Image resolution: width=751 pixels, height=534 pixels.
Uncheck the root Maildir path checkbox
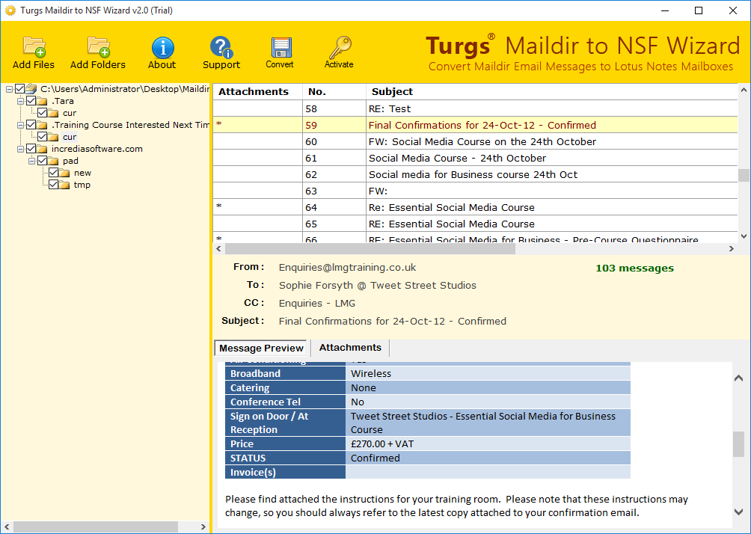[19, 88]
